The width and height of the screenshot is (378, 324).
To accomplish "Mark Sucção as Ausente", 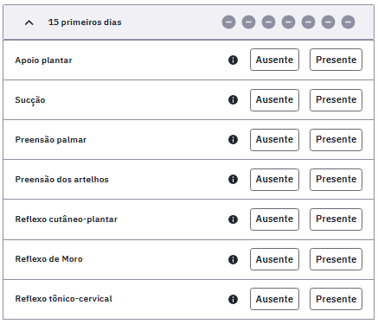I will tap(274, 99).
